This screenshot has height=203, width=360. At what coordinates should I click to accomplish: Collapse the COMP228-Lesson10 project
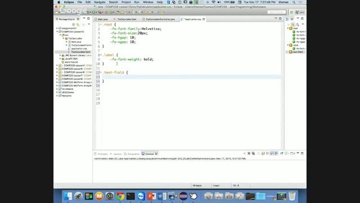pos(57,32)
